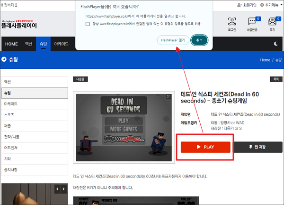The width and height of the screenshot is (284, 205).
Task: Click the login person icon
Action: [232, 21]
